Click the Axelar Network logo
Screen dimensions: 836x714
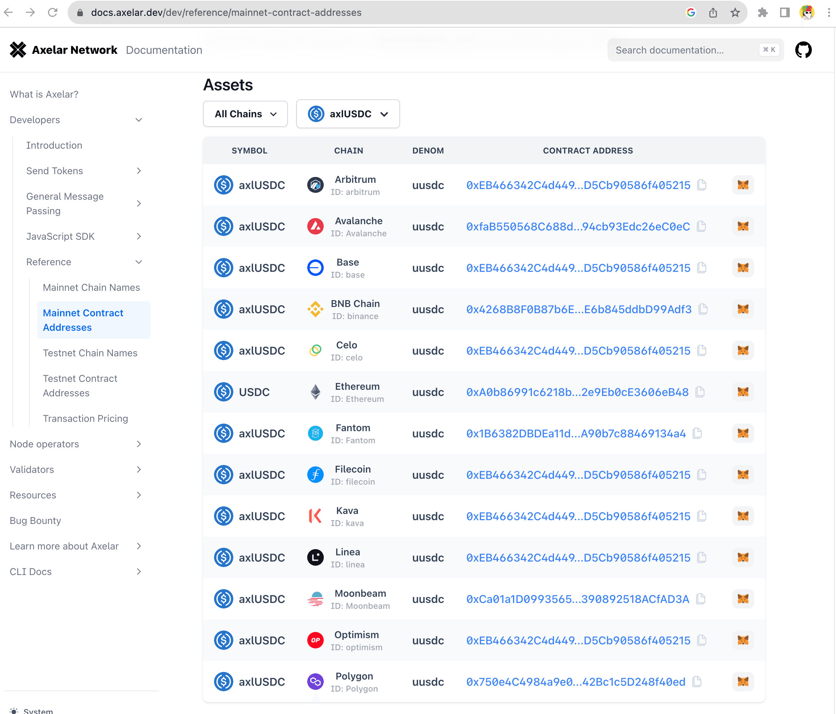[64, 50]
